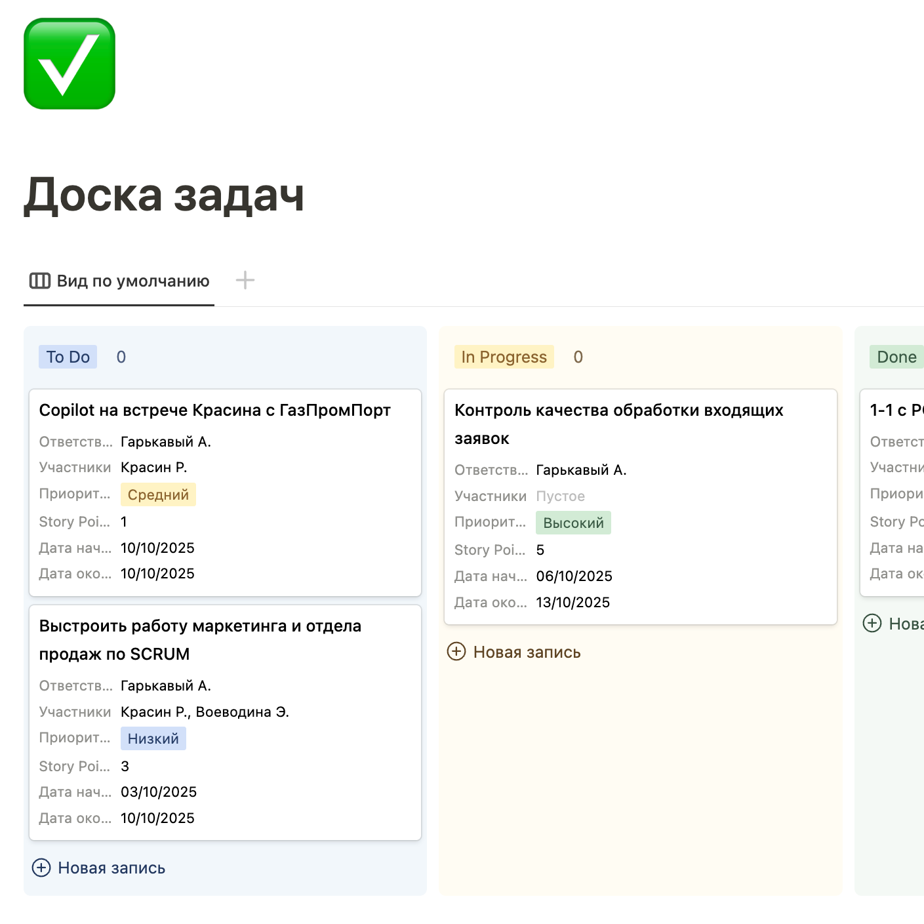This screenshot has height=924, width=924.
Task: Click end date 13/10/2025 on quality card
Action: pyautogui.click(x=572, y=602)
